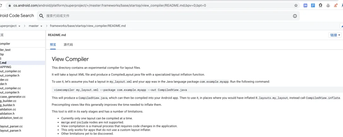Click the View Compiler heading
343x137 pixels.
pyautogui.click(x=70, y=59)
